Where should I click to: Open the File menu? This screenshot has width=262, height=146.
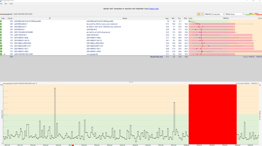click(x=1, y=4)
